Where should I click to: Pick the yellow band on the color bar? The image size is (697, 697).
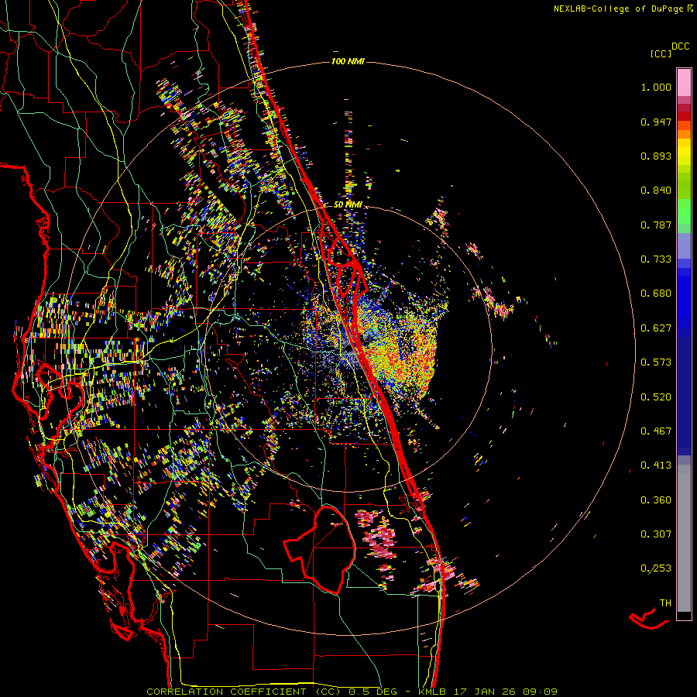click(x=684, y=152)
